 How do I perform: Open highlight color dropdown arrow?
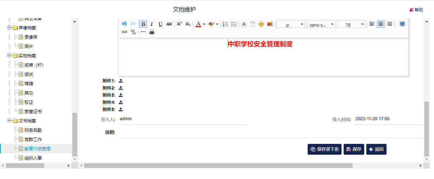tap(217, 24)
